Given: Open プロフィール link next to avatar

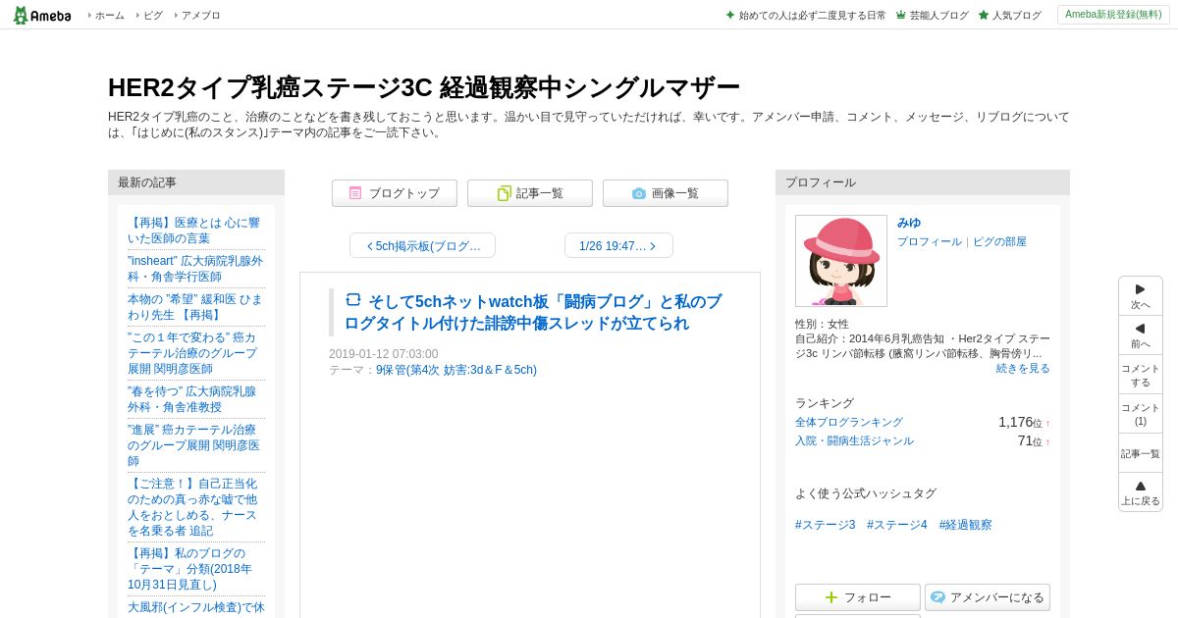Looking at the screenshot, I should [x=930, y=241].
